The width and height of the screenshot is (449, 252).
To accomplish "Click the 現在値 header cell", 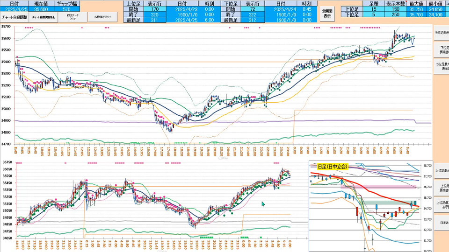I will (41, 4).
